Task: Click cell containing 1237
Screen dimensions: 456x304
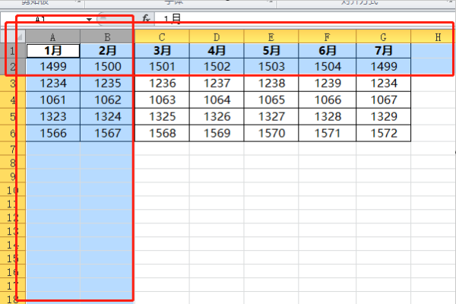Action: pos(217,84)
